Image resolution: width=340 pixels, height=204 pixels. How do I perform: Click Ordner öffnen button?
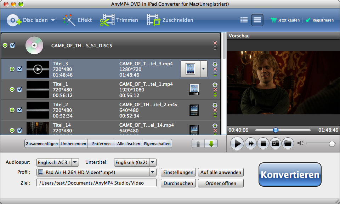coord(221,183)
